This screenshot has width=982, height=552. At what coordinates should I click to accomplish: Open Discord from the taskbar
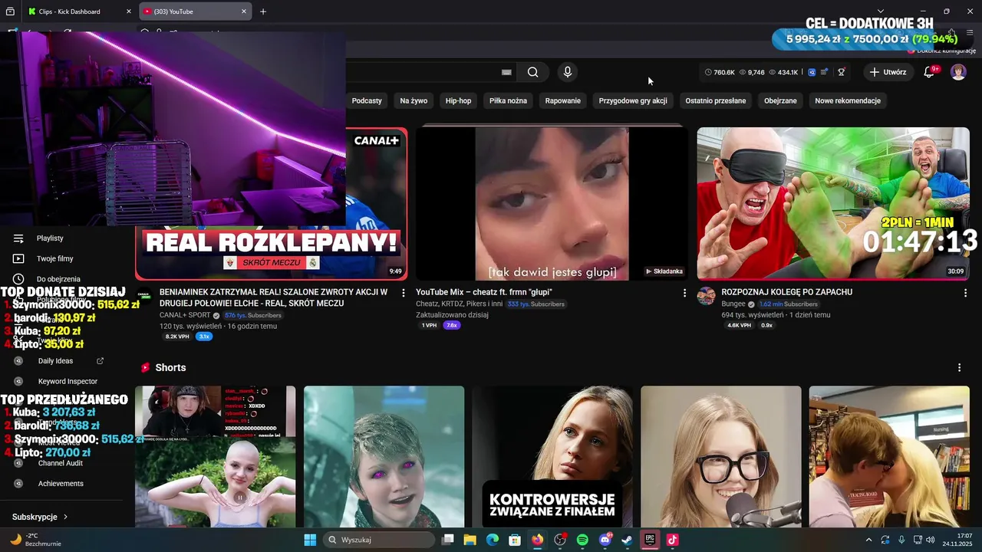tap(605, 540)
